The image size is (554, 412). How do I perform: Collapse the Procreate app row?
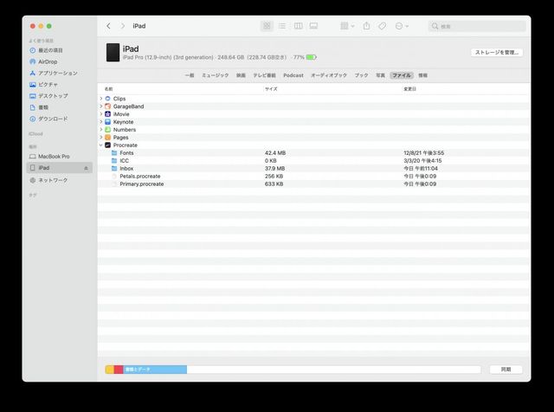(x=101, y=145)
